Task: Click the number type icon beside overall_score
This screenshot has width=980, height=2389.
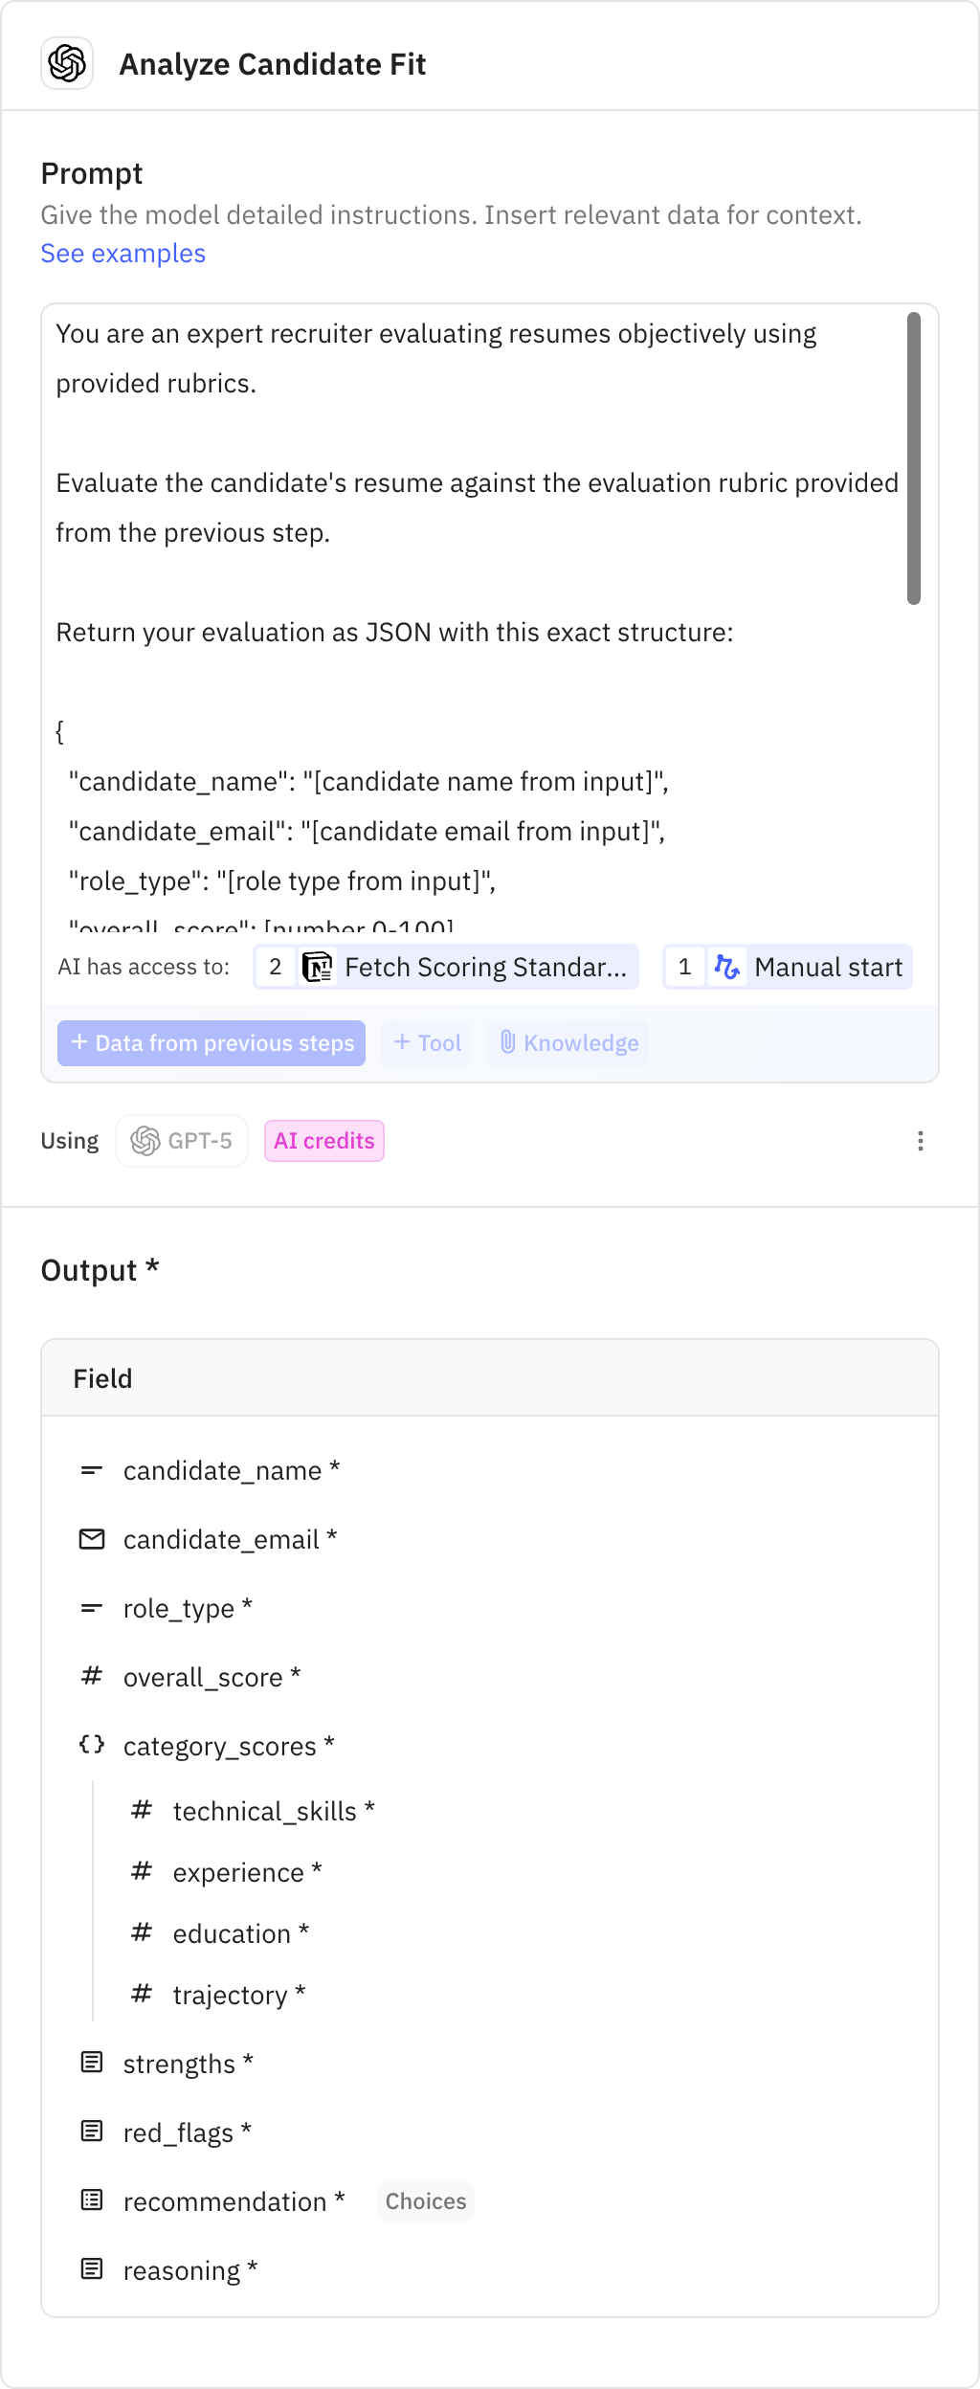Action: (91, 1677)
